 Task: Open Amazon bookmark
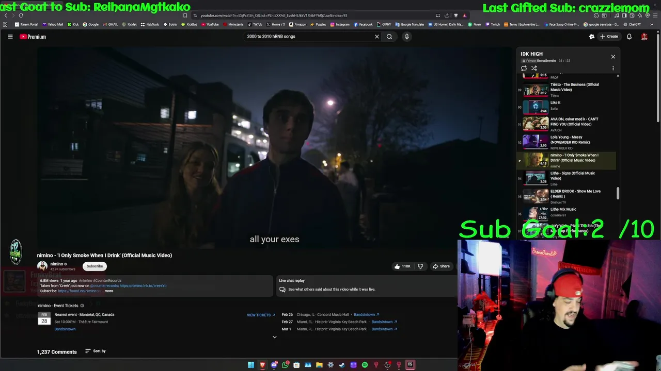click(x=298, y=24)
